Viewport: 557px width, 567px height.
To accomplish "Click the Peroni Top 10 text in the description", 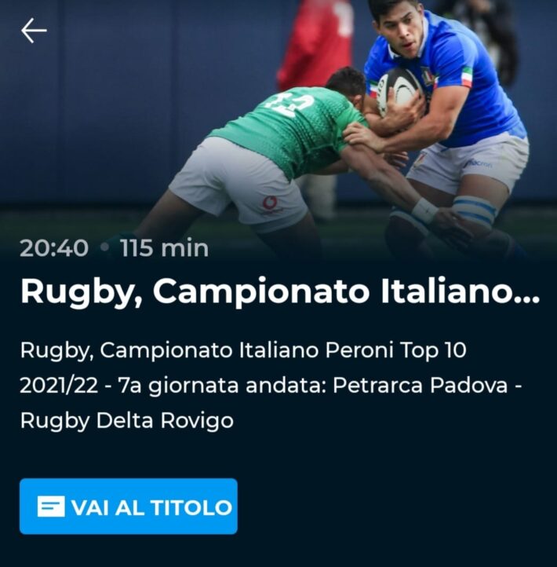I will 395,350.
